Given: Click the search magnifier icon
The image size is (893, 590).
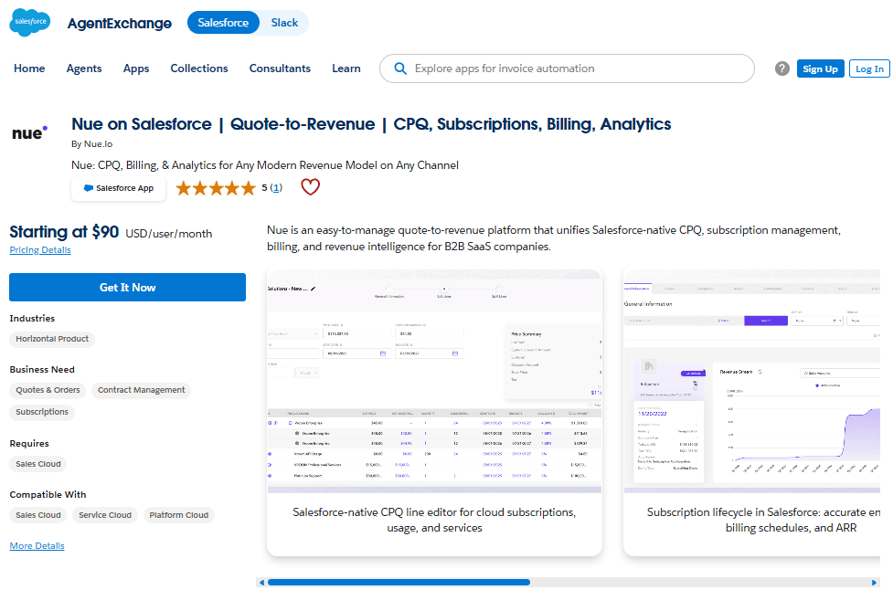Looking at the screenshot, I should point(400,68).
